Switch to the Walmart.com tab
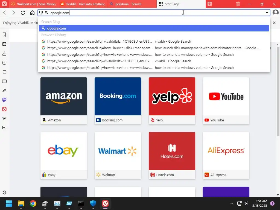 click(x=34, y=4)
